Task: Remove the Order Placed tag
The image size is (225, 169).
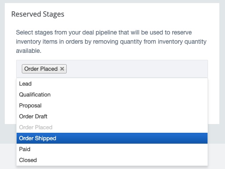Action: (62, 69)
